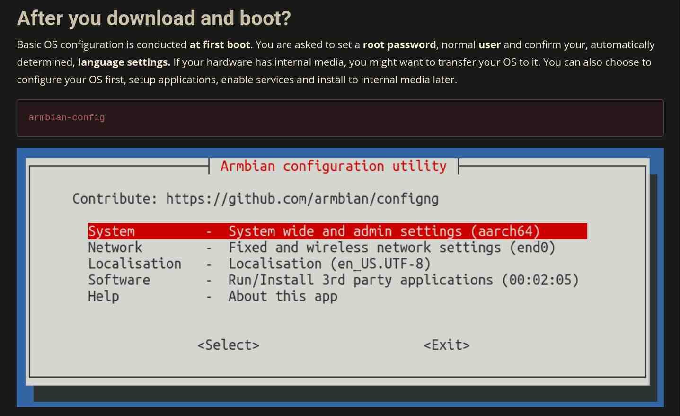Select the Software menu entry
Image resolution: width=680 pixels, height=416 pixels.
pos(333,280)
